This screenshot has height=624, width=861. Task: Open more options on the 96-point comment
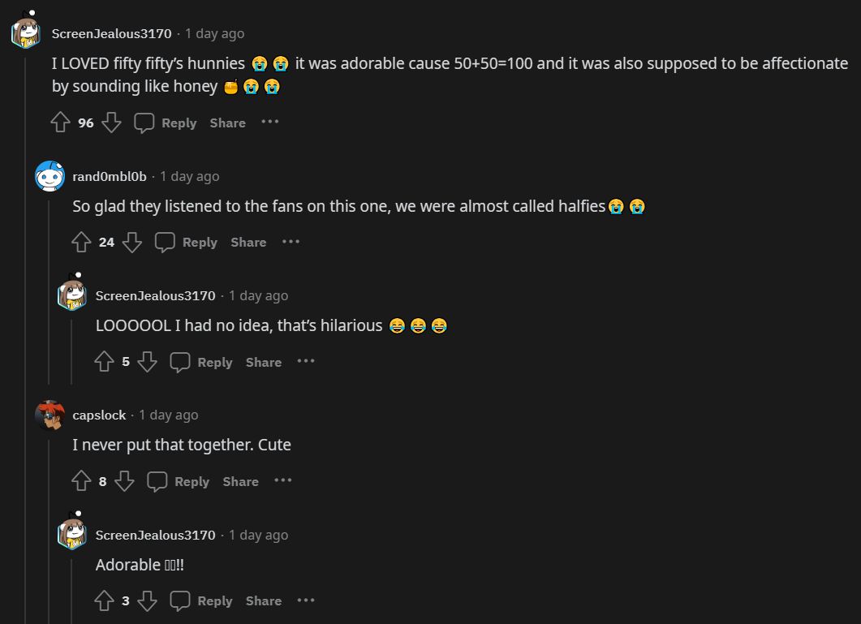(270, 122)
